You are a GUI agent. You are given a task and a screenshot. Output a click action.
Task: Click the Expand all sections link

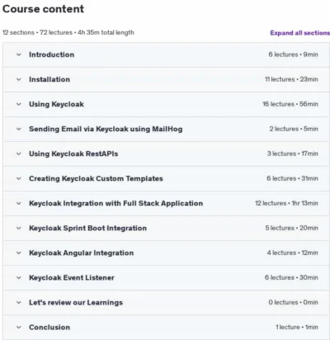coord(299,33)
